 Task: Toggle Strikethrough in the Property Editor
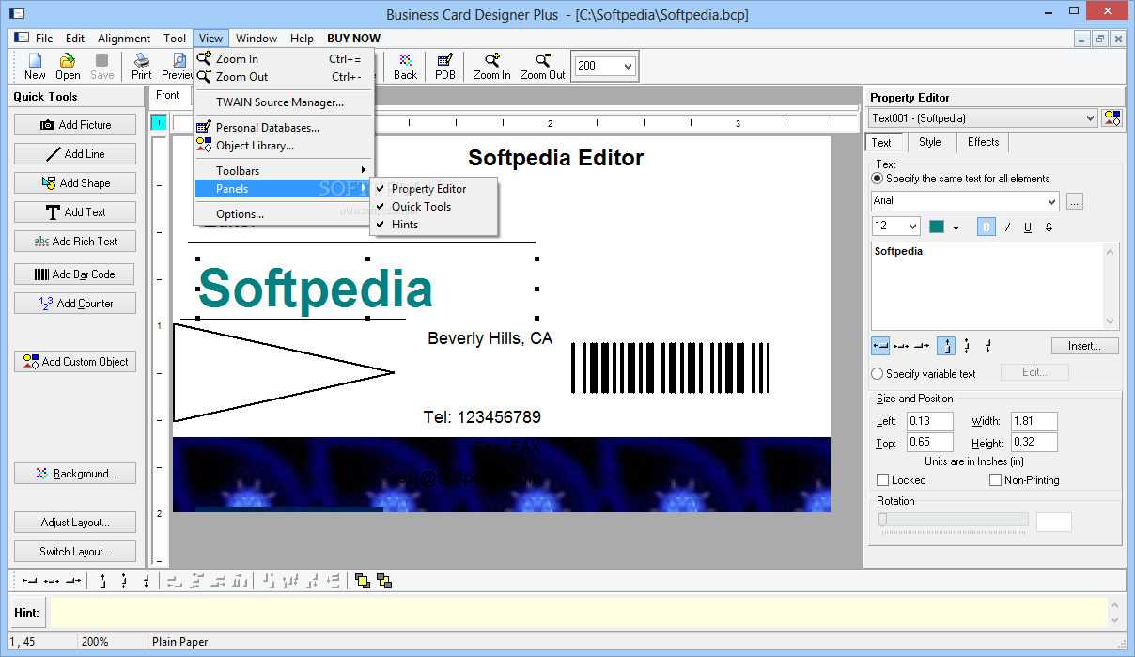tap(1049, 227)
